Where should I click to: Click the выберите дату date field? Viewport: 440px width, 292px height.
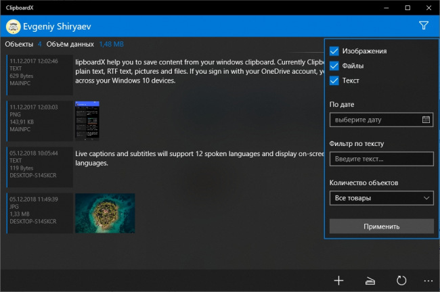381,120
